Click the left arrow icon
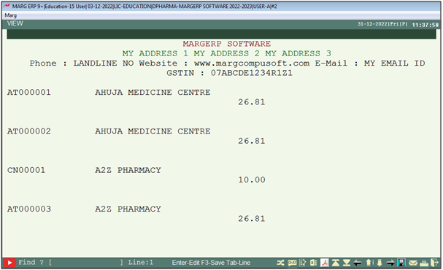443x270 pixels. 358,263
